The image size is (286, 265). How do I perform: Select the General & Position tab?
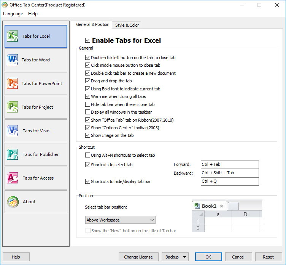[x=93, y=24]
